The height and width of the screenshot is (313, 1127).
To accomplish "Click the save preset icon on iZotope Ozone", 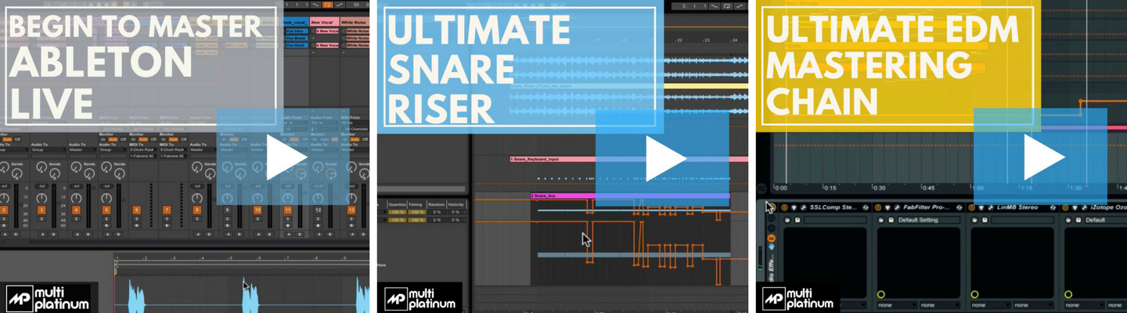I will (x=1078, y=220).
